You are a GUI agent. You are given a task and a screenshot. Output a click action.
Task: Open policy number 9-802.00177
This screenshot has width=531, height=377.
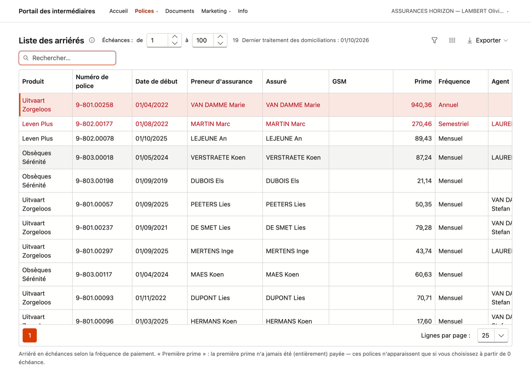94,124
